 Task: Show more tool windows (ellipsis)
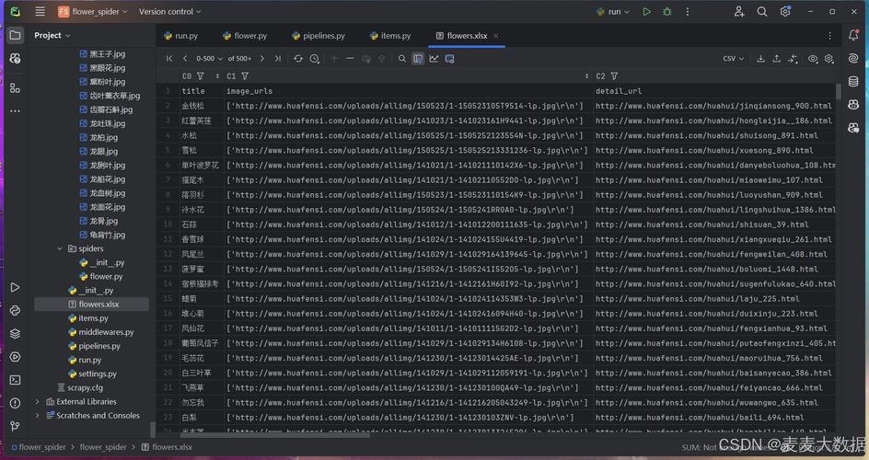15,111
